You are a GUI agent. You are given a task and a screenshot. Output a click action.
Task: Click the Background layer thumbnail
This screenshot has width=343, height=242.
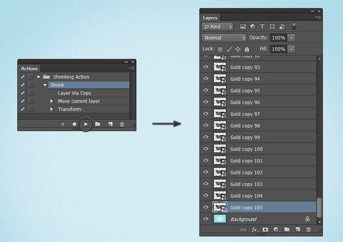click(x=220, y=219)
